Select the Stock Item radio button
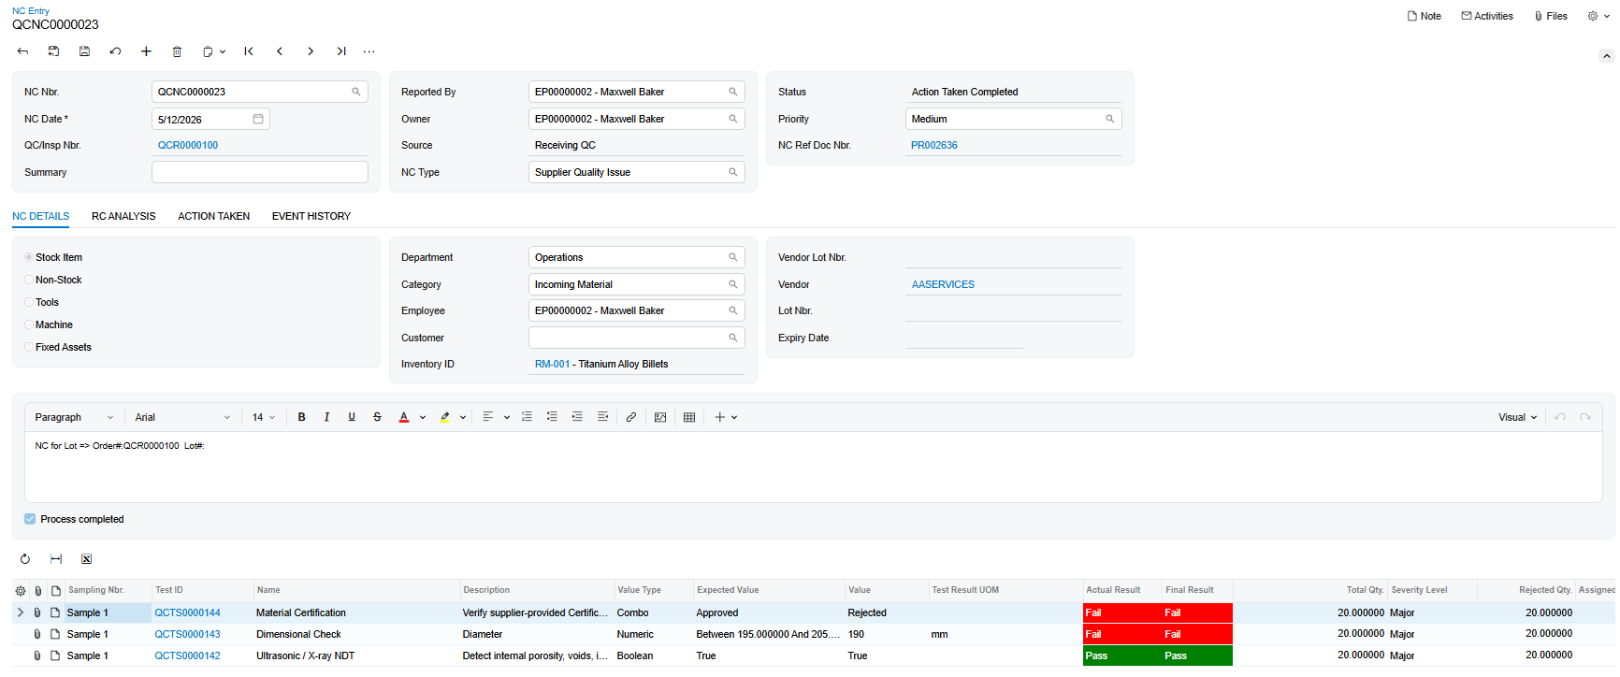The width and height of the screenshot is (1620, 677). click(x=29, y=257)
